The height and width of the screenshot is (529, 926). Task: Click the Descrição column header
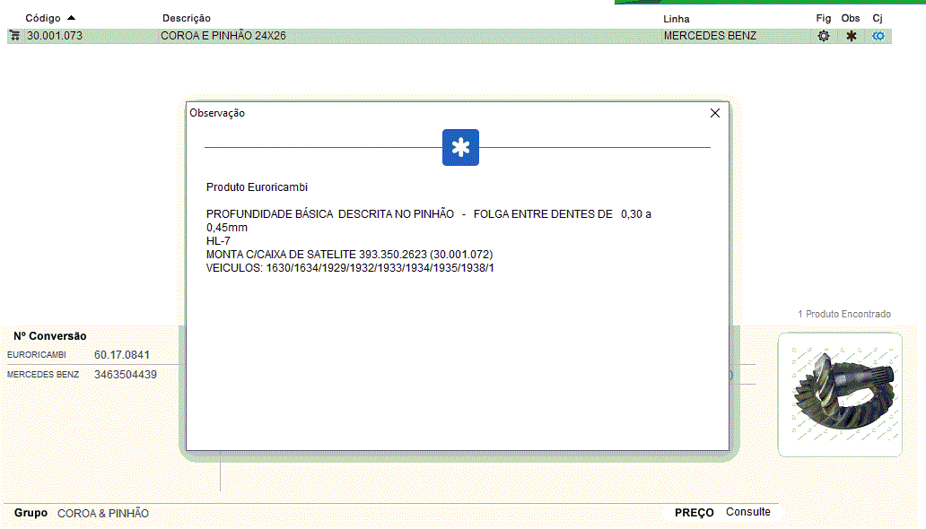click(x=187, y=18)
